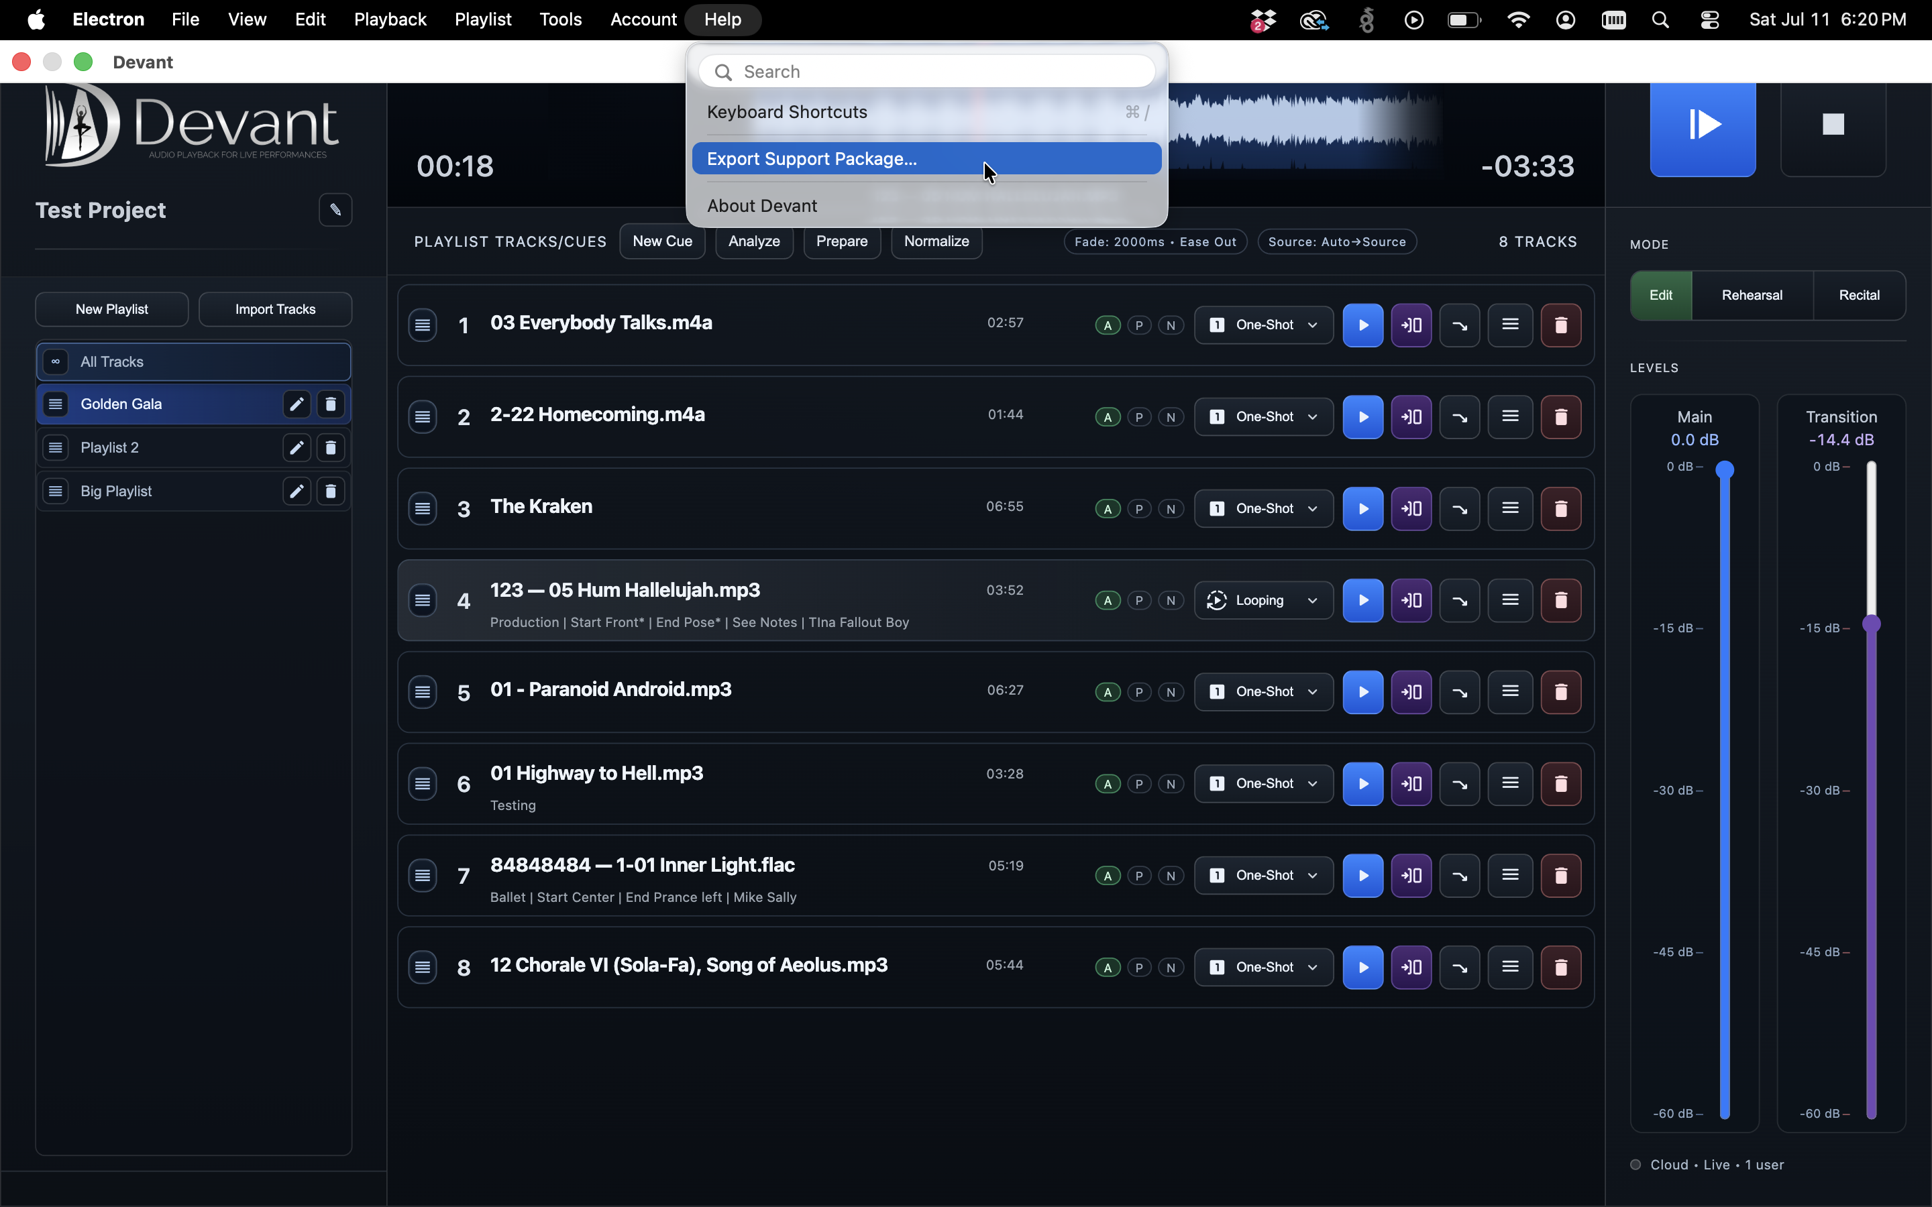Click the Import Tracks button
Viewport: 1932px width, 1207px height.
pyautogui.click(x=274, y=309)
